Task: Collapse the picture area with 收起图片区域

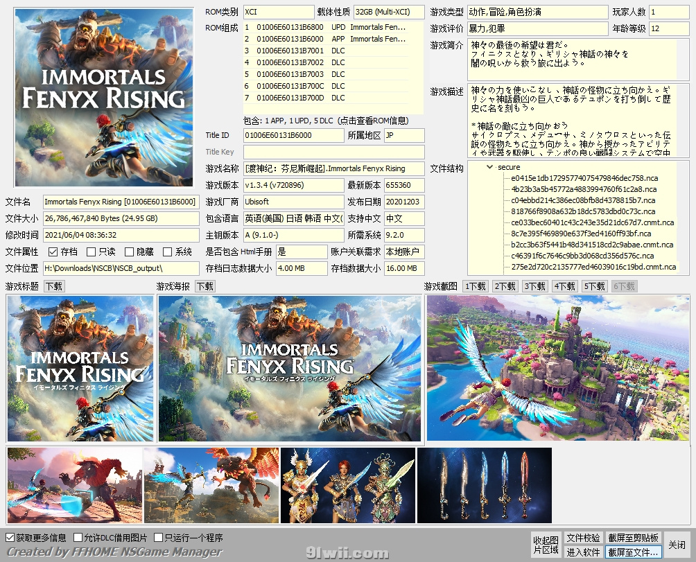Action: tap(546, 545)
